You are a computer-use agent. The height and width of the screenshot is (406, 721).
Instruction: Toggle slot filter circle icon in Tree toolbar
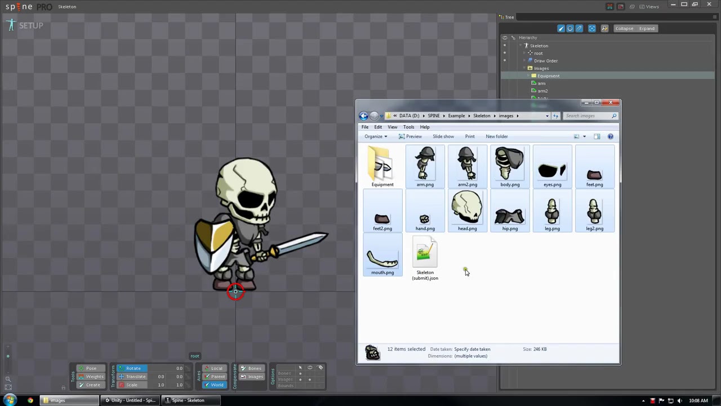tap(570, 28)
